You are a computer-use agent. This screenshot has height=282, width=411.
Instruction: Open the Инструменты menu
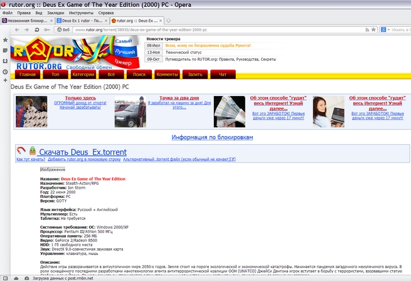pyautogui.click(x=81, y=13)
